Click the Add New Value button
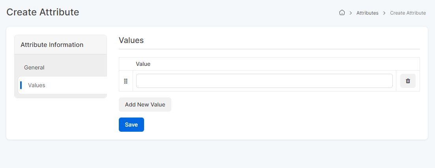The height and width of the screenshot is (168, 435). pos(145,105)
